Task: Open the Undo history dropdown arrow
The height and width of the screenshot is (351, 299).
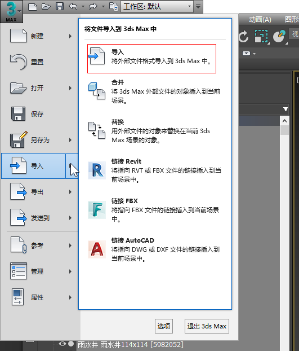Action: tap(83, 7)
